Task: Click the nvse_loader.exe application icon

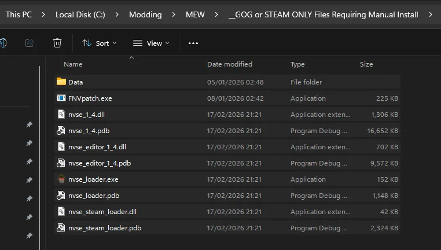Action: pos(61,179)
